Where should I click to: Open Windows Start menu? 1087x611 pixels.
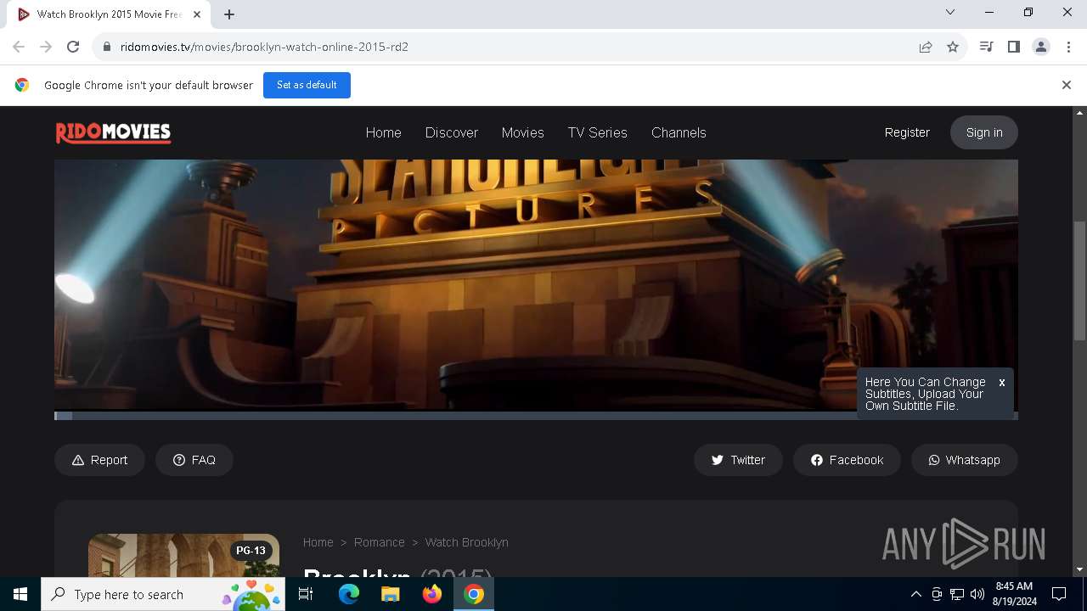tap(20, 594)
